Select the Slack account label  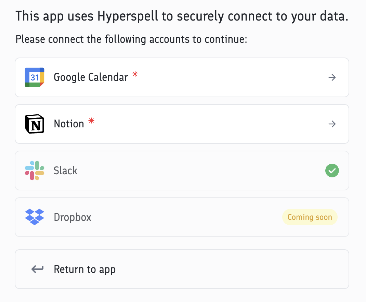point(65,171)
